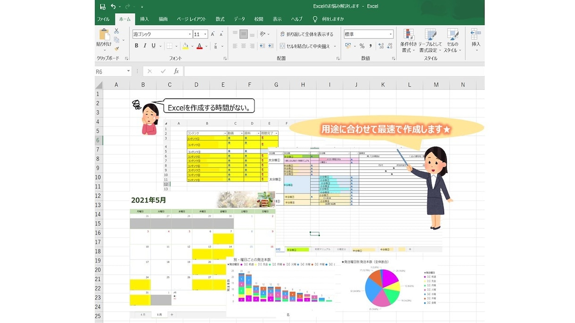Click the paste clipboard icon
Image resolution: width=575 pixels, height=323 pixels.
pos(104,34)
